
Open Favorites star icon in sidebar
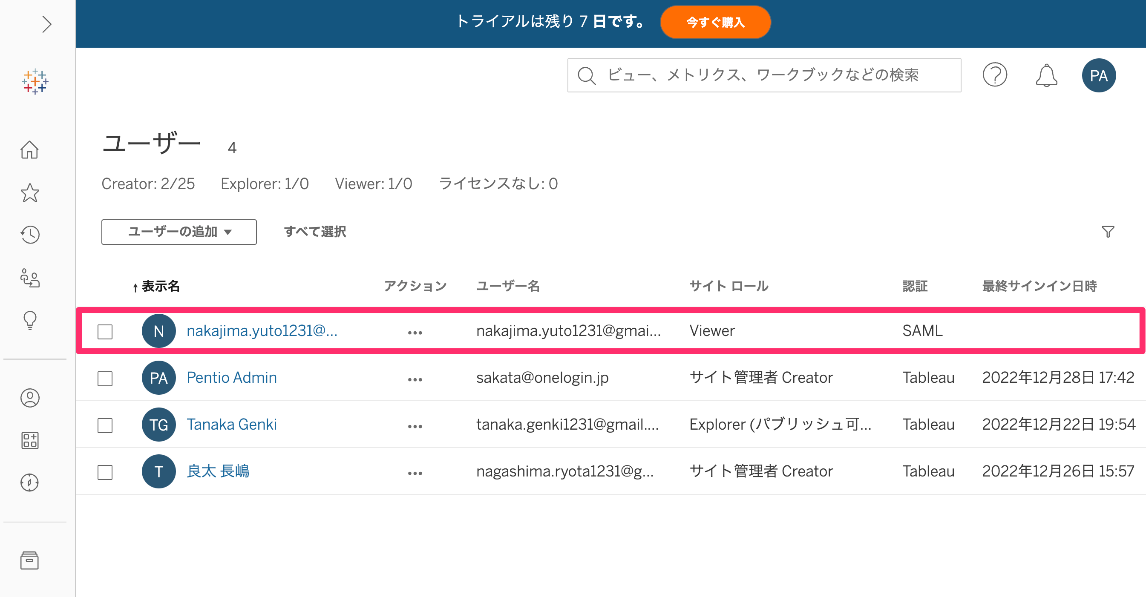(30, 192)
